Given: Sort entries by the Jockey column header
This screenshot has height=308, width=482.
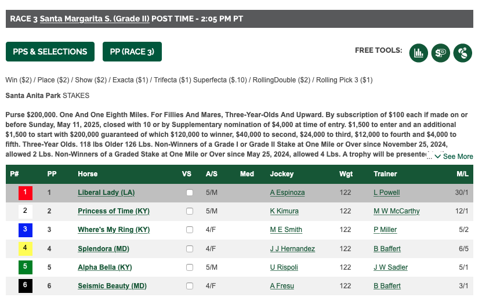Looking at the screenshot, I should coord(281,174).
